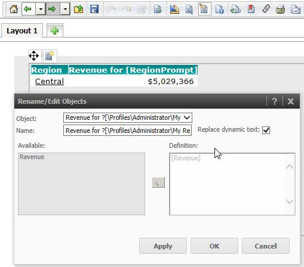Open the Object dropdown list
This screenshot has height=267, width=304.
(x=128, y=117)
